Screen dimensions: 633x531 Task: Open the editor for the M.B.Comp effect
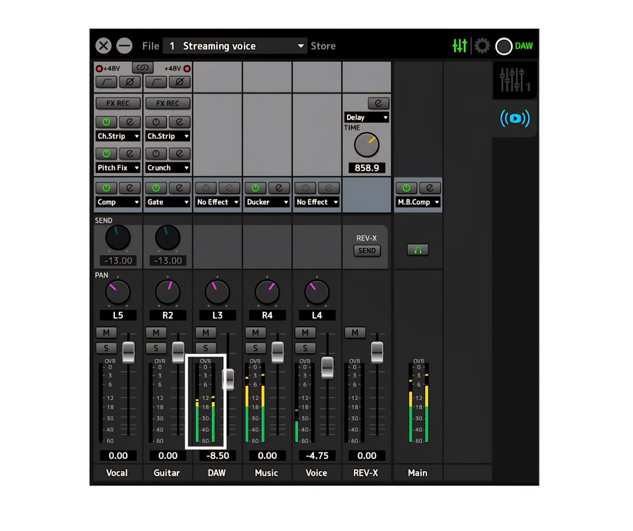(x=429, y=188)
